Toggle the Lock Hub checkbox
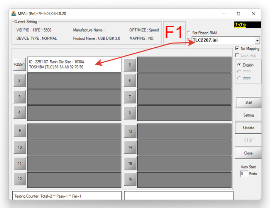 pos(237,55)
